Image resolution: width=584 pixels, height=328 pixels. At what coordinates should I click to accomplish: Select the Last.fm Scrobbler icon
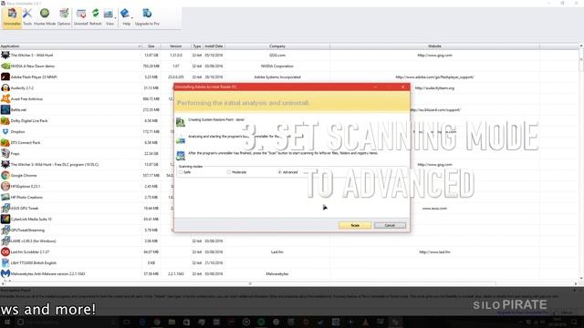5,251
